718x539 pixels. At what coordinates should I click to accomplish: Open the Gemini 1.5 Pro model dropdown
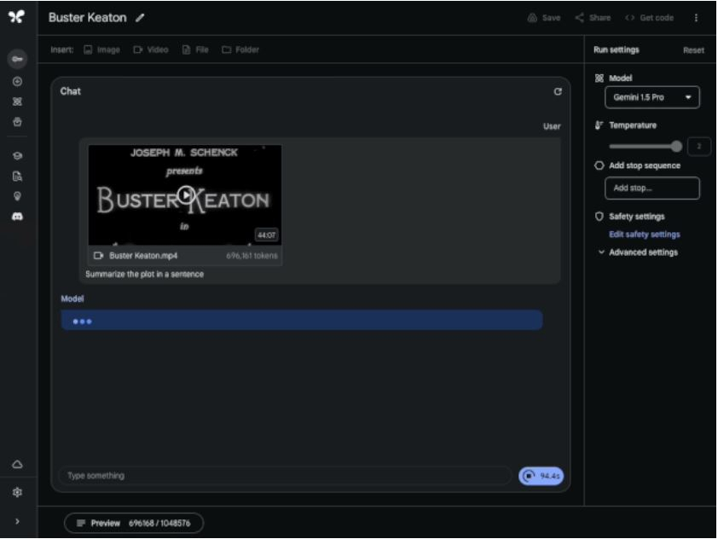[x=652, y=97]
